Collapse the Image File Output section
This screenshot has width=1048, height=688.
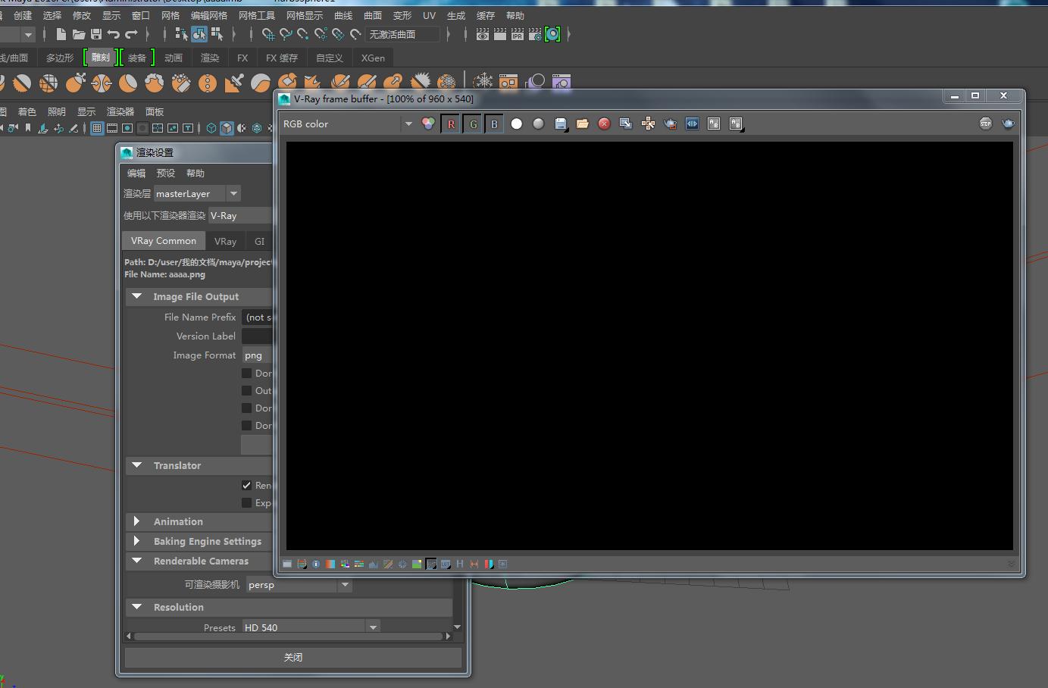[137, 296]
